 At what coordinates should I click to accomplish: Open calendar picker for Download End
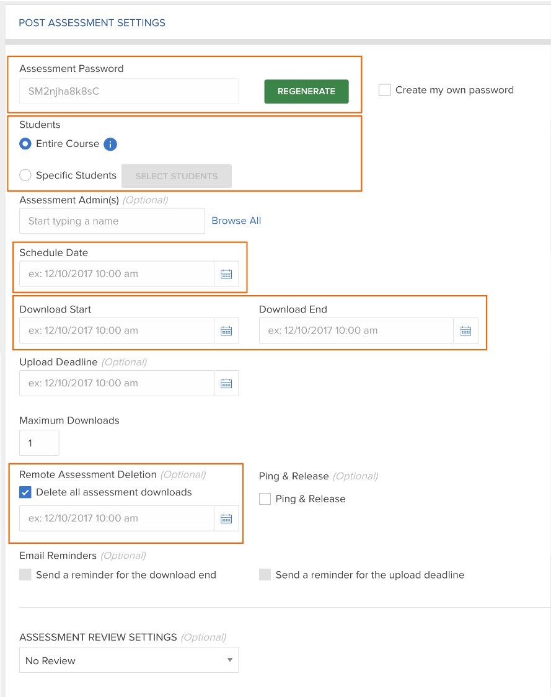[465, 331]
